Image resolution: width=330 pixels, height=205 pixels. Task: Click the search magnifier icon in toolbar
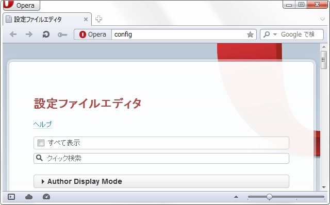pyautogui.click(x=267, y=35)
